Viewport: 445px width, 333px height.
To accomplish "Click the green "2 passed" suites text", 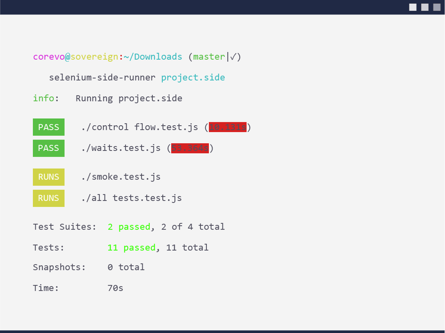I will (x=129, y=227).
